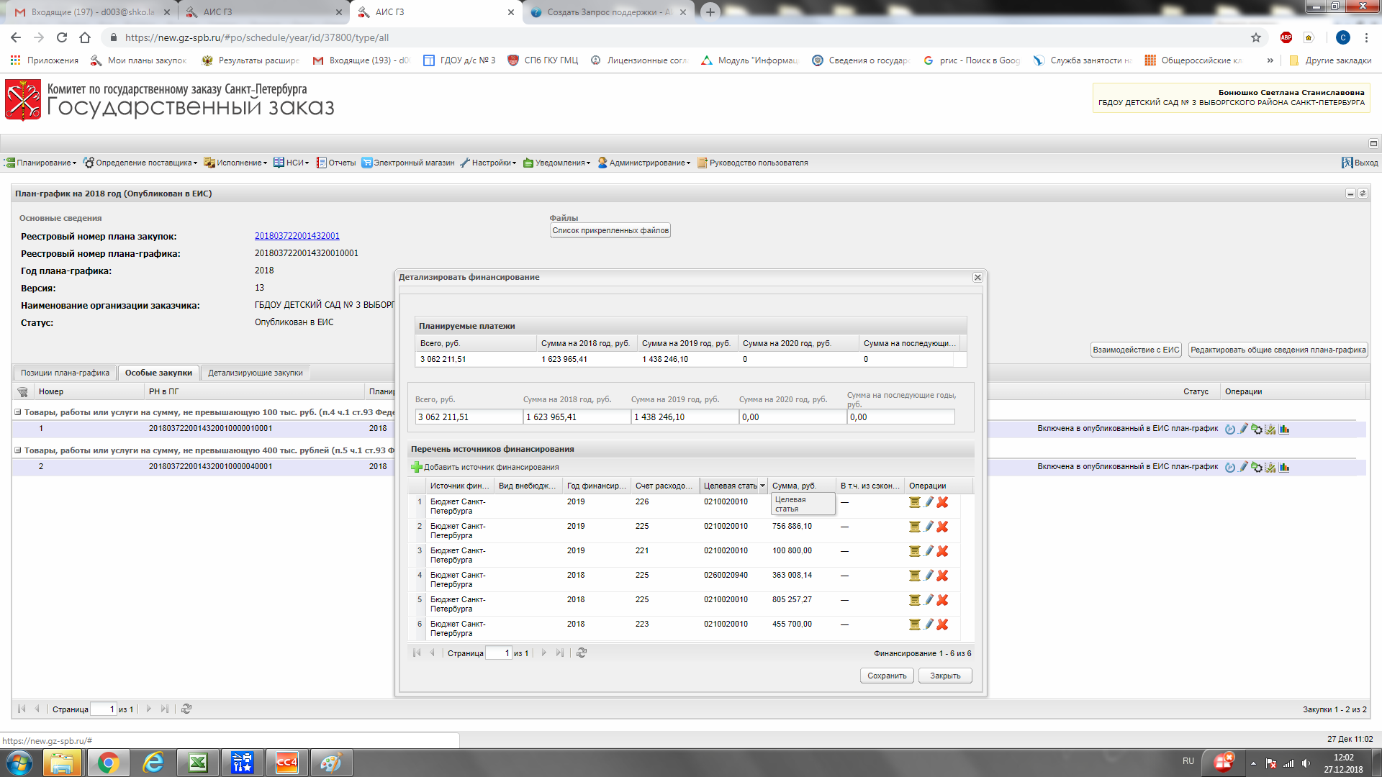The width and height of the screenshot is (1382, 777).
Task: Click Windows Start button
Action: point(19,763)
